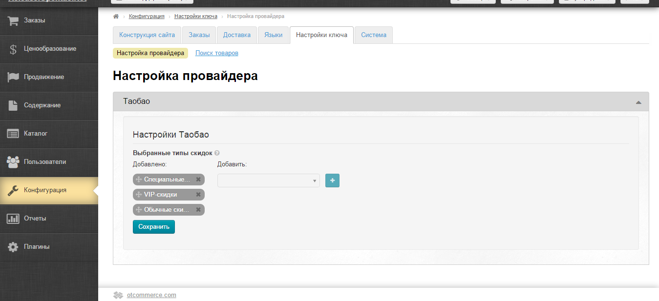659x301 pixels.
Task: Click the Выбранные типы скидок label
Action: 172,153
